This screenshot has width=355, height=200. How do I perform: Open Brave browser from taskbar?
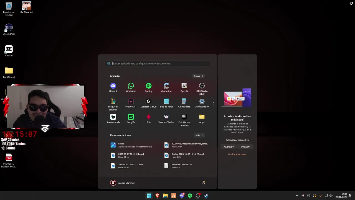point(157,196)
